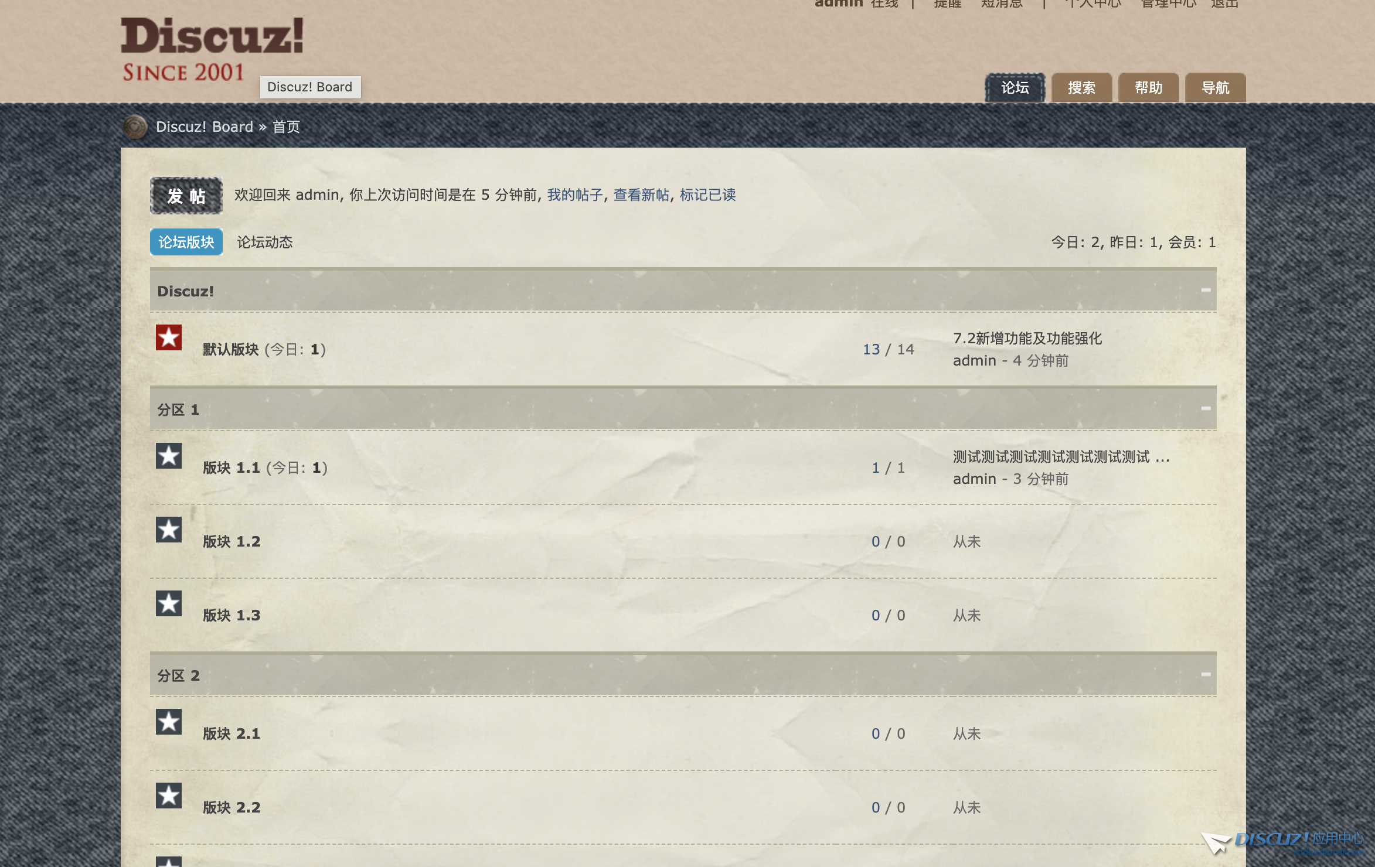
Task: Click the 分区 1 category title
Action: (178, 409)
